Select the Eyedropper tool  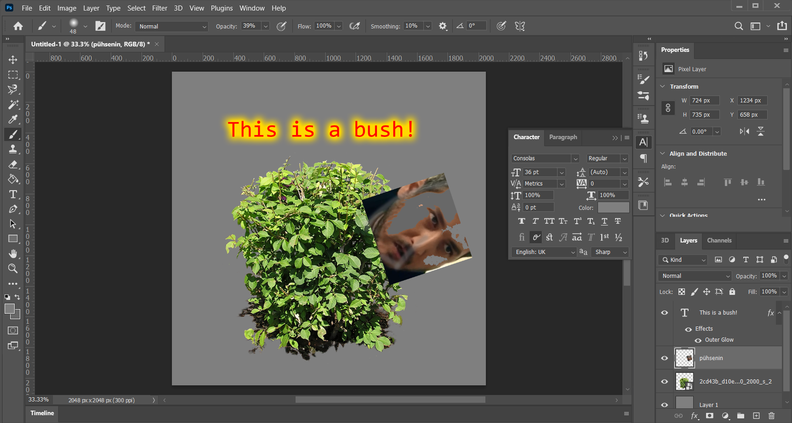coord(13,119)
